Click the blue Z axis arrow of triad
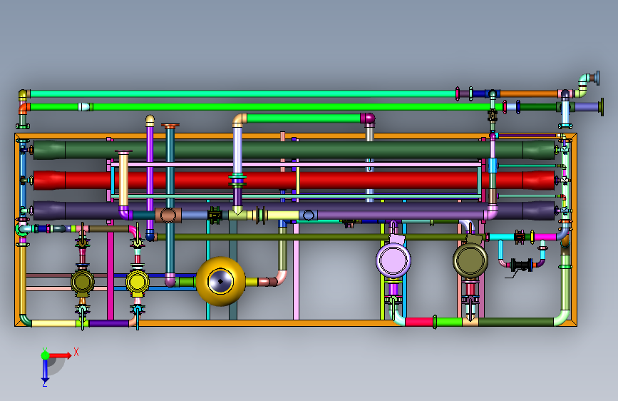618x401 pixels. tap(45, 370)
